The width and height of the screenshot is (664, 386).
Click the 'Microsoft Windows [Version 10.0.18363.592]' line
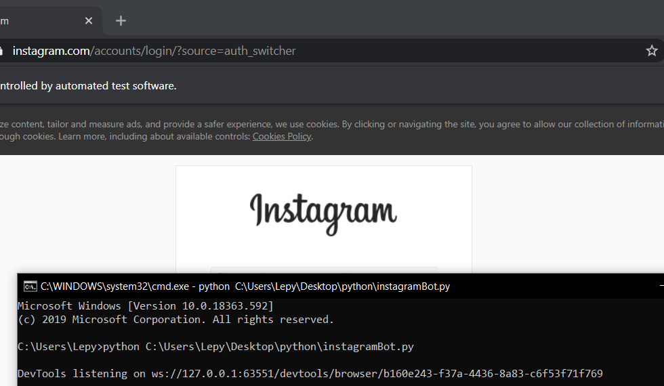point(146,306)
